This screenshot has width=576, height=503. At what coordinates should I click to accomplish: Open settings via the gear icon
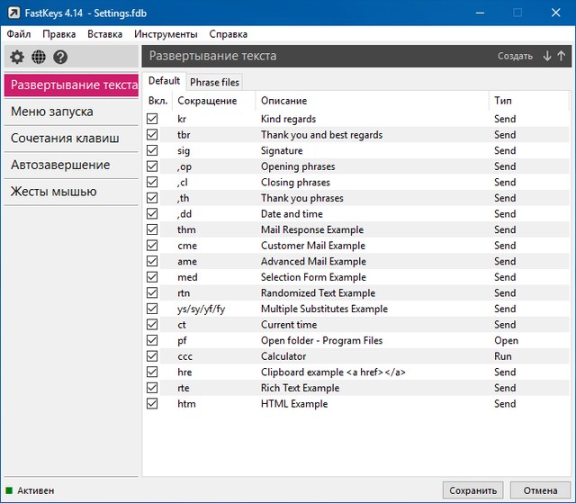tap(17, 58)
